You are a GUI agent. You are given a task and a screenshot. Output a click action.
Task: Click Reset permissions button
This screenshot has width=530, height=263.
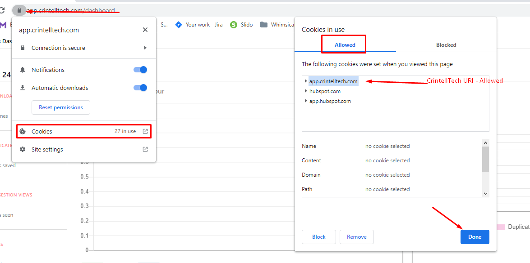61,107
